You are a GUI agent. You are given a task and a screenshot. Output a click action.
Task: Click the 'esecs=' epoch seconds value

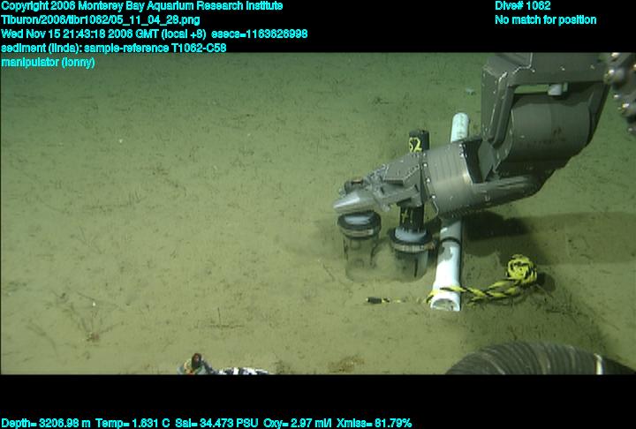pyautogui.click(x=260, y=34)
